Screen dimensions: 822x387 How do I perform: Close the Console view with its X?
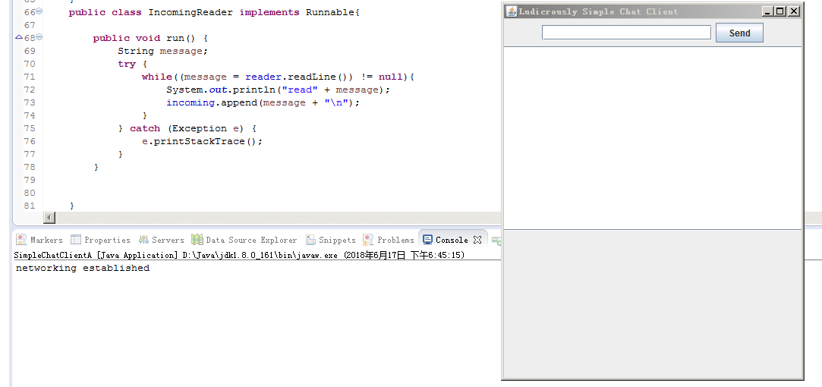[477, 240]
